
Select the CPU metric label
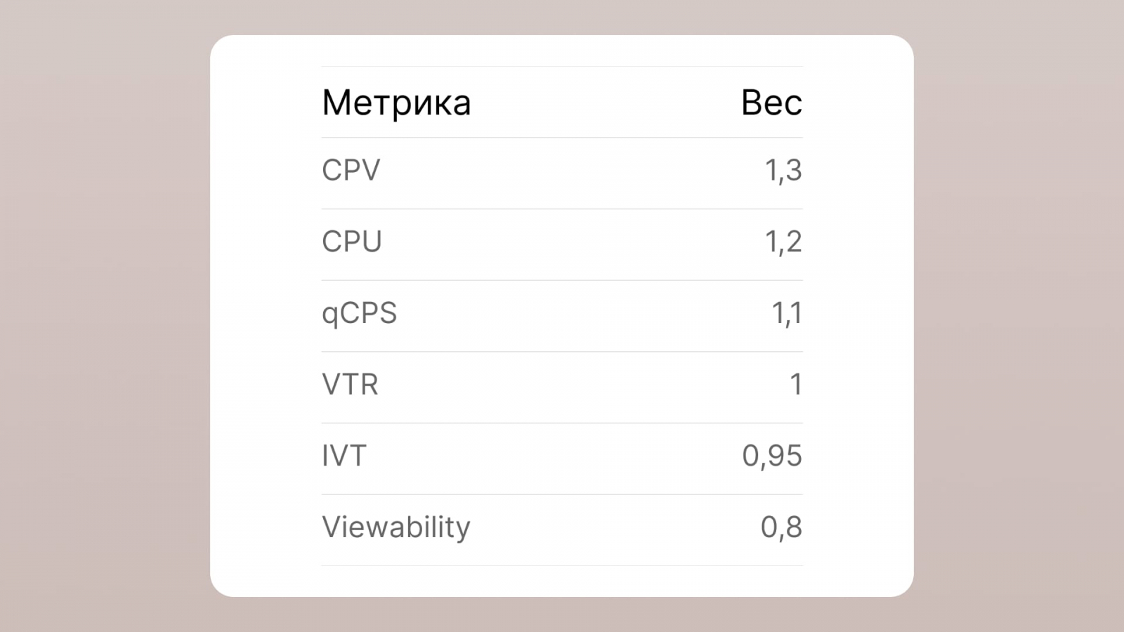[351, 242]
